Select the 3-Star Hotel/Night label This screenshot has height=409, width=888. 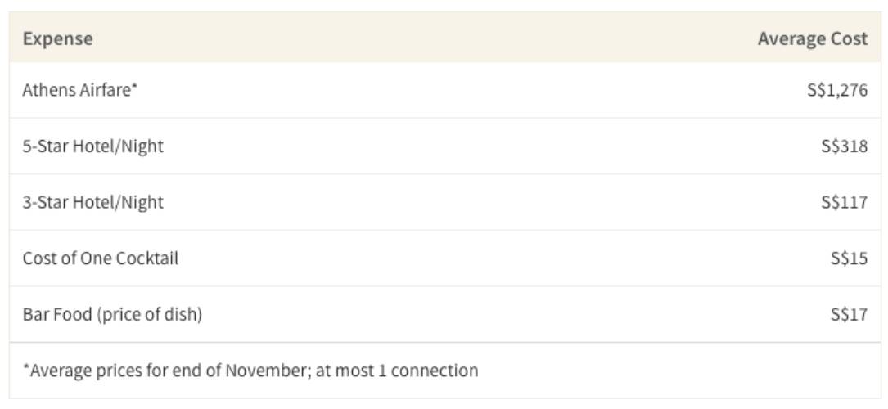(x=92, y=202)
